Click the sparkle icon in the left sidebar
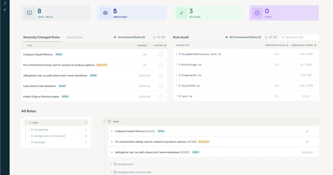This screenshot has height=175, width=333. [x=5, y=3]
